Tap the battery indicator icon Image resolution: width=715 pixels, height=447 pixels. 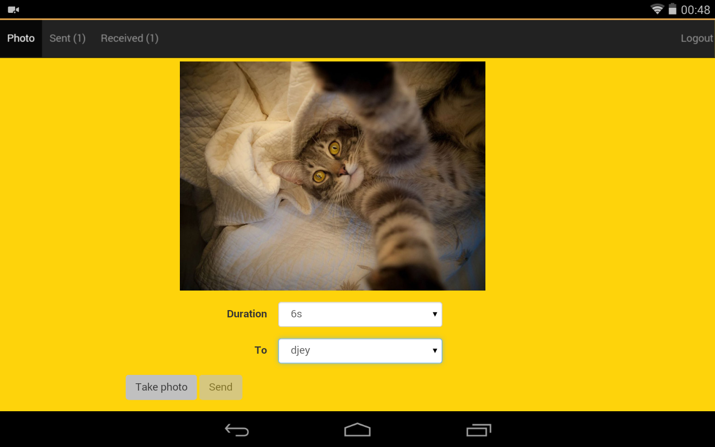672,9
